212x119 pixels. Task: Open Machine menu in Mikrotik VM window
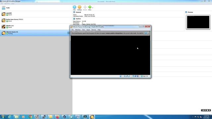(x=78, y=30)
